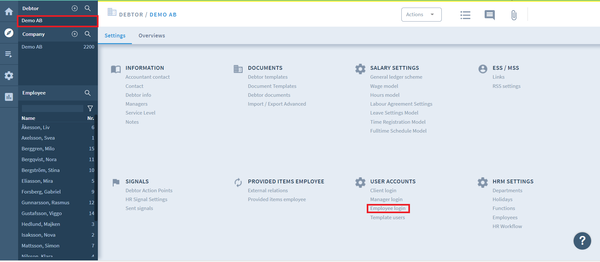Click the help question mark button
The height and width of the screenshot is (262, 600).
pos(582,241)
